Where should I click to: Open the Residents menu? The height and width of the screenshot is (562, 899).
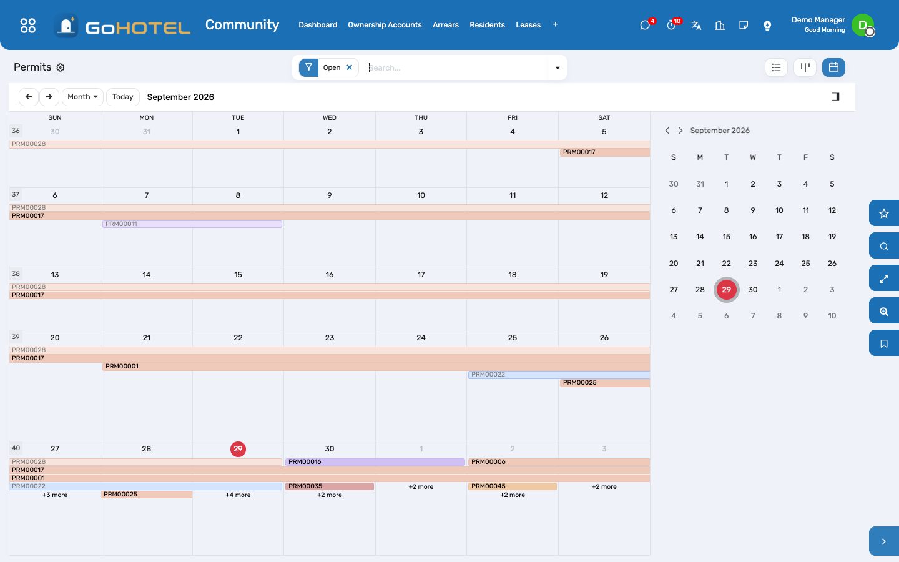tap(487, 25)
